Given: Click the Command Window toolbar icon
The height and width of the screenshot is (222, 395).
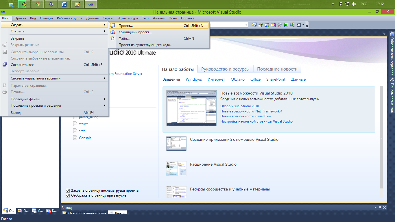Looking at the screenshot, I should (299, 25).
